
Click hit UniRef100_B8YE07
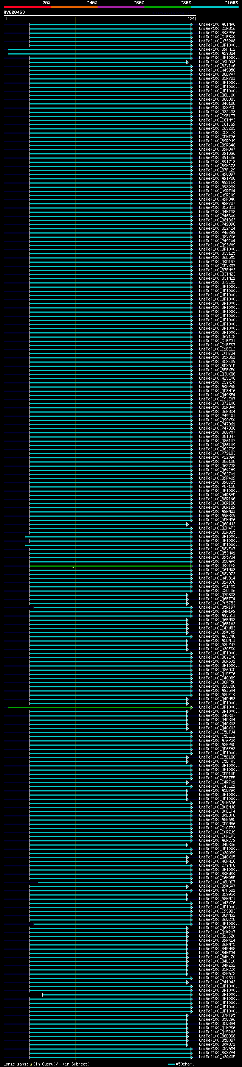click(217, 549)
